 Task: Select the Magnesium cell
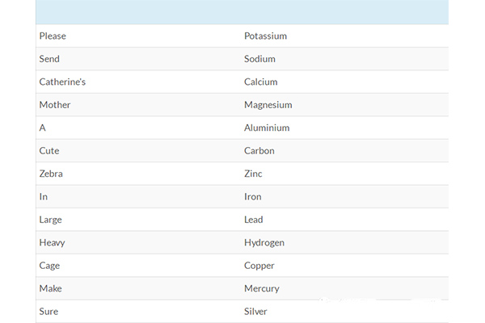(x=268, y=105)
